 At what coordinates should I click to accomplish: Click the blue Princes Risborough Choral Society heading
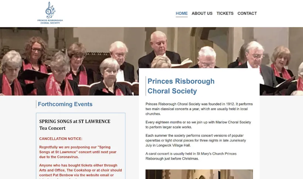click(x=181, y=86)
